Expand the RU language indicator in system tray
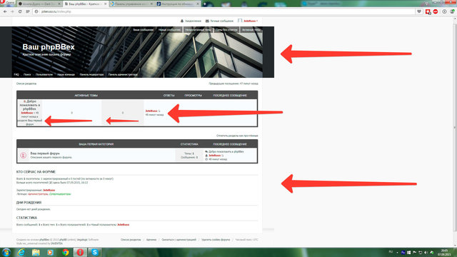The height and width of the screenshot is (257, 457). tap(391, 252)
